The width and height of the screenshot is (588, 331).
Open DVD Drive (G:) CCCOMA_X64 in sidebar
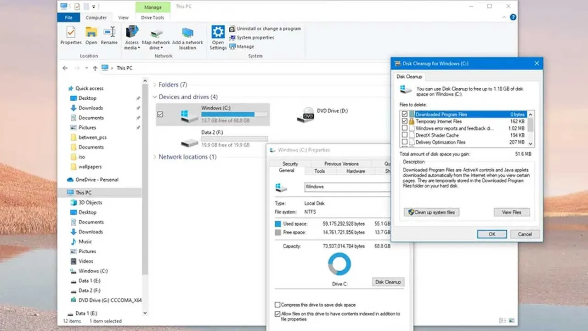tap(106, 300)
